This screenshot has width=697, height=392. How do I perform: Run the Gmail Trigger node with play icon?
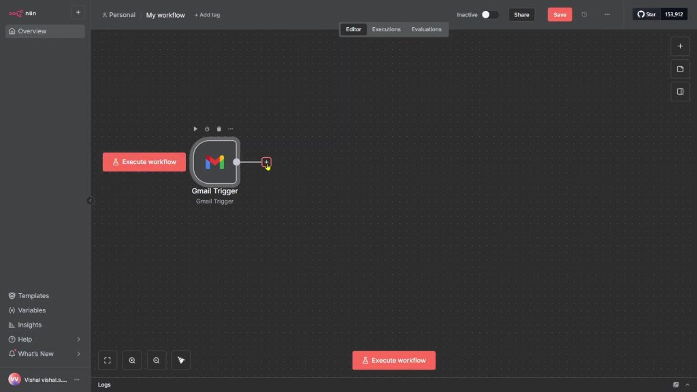(195, 129)
